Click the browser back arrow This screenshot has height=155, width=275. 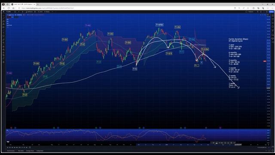click(4, 8)
